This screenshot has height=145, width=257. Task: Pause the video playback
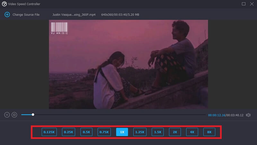point(7,115)
